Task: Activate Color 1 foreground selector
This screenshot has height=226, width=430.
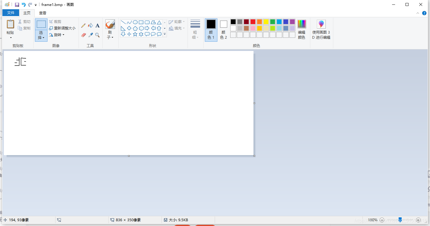Action: click(211, 30)
